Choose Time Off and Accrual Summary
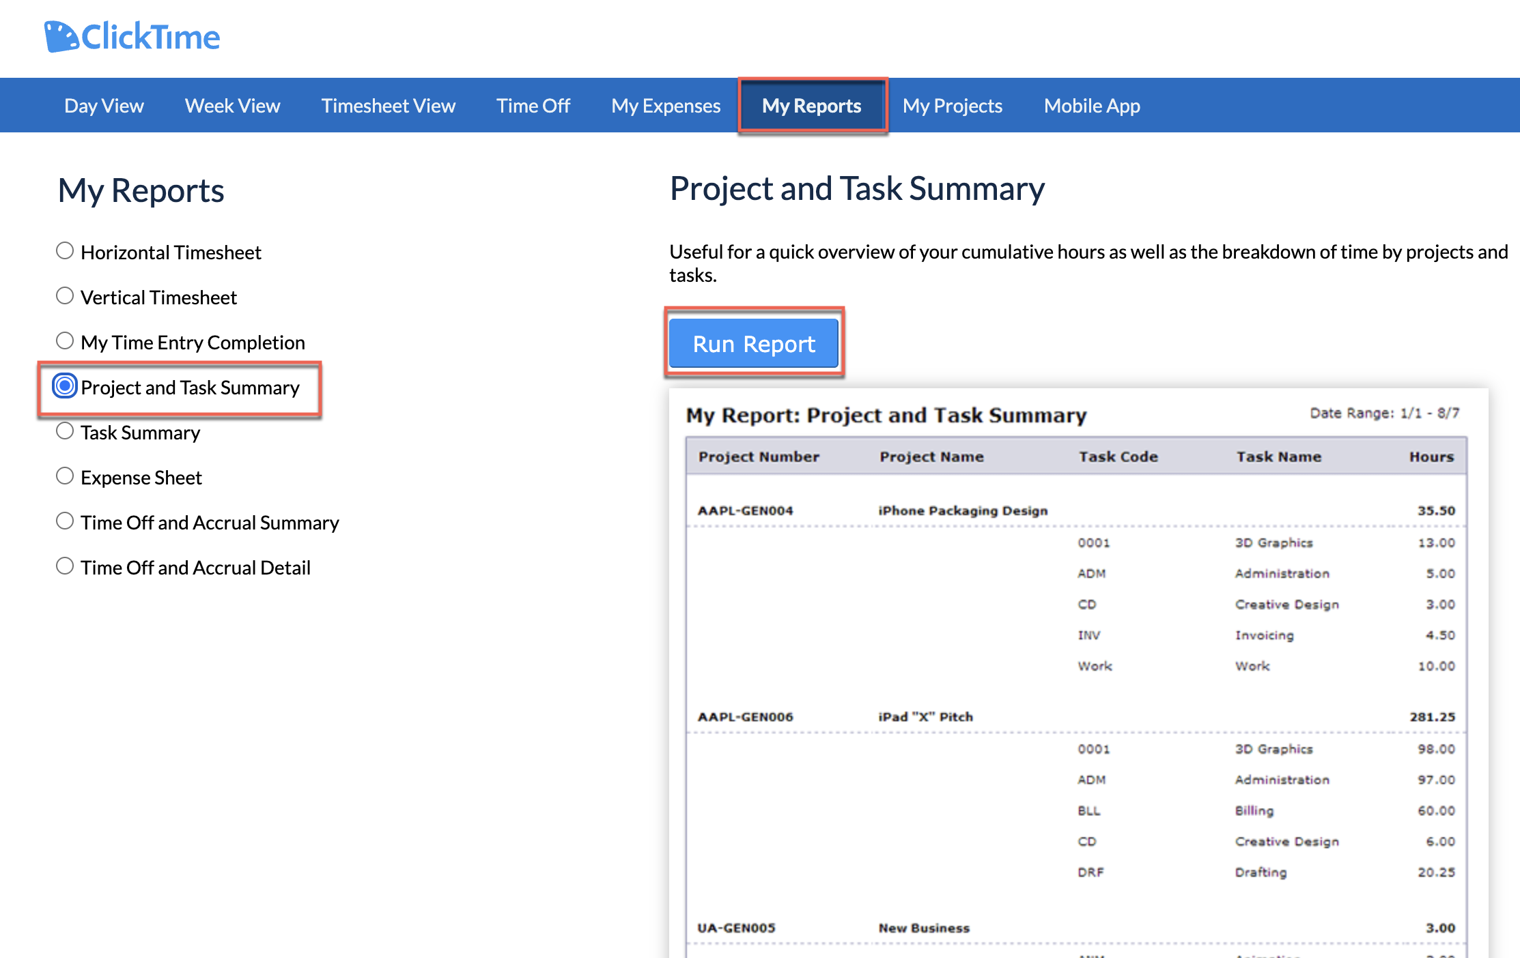The width and height of the screenshot is (1520, 958). click(65, 521)
